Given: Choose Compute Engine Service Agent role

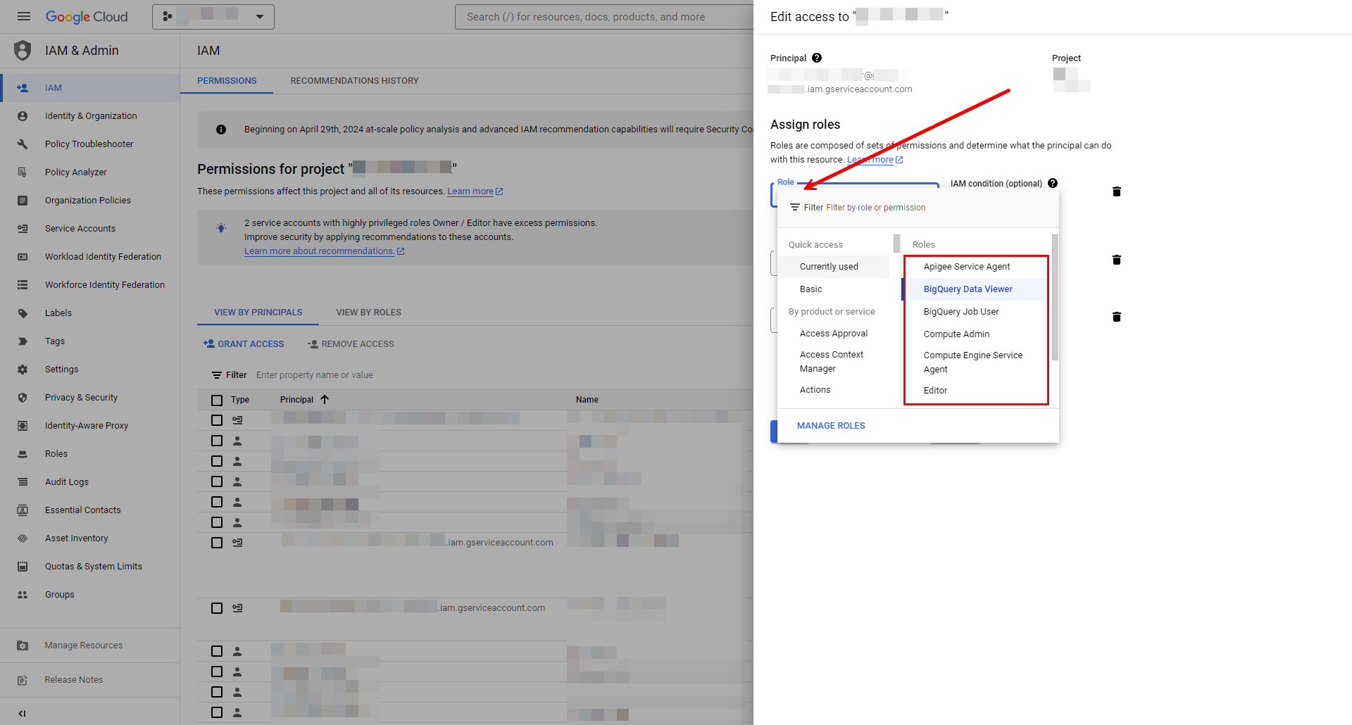Looking at the screenshot, I should tap(976, 362).
